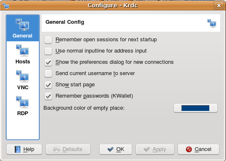Click the Defaults button

tap(68, 149)
